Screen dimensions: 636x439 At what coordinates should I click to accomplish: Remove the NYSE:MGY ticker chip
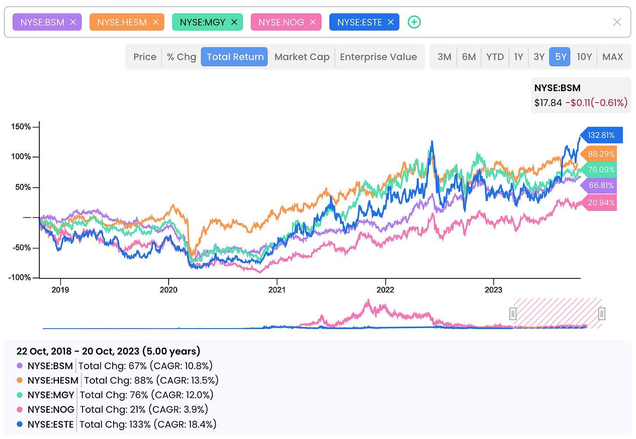point(234,22)
